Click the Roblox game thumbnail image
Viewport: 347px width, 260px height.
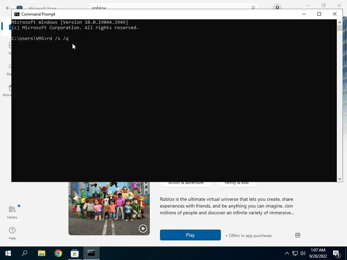(x=109, y=209)
